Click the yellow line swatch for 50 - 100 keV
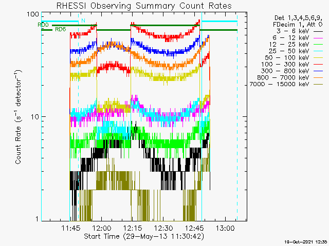Screen dimensions: 329x246 tap(318, 58)
